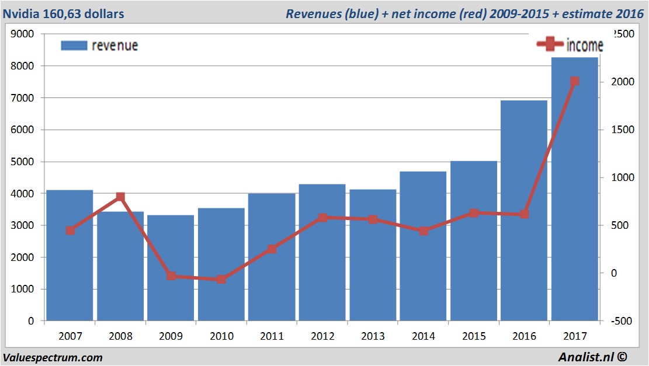Select the 2010 revenue bar

coord(221,264)
